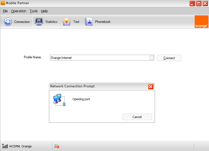209x151 pixels.
Task: Expand the Profile Name dropdown arrow
Action: tap(151, 58)
